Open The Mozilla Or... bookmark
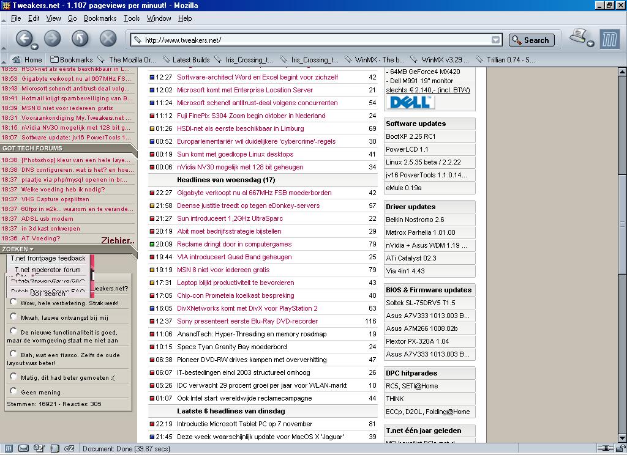The height and width of the screenshot is (455, 627). point(127,59)
